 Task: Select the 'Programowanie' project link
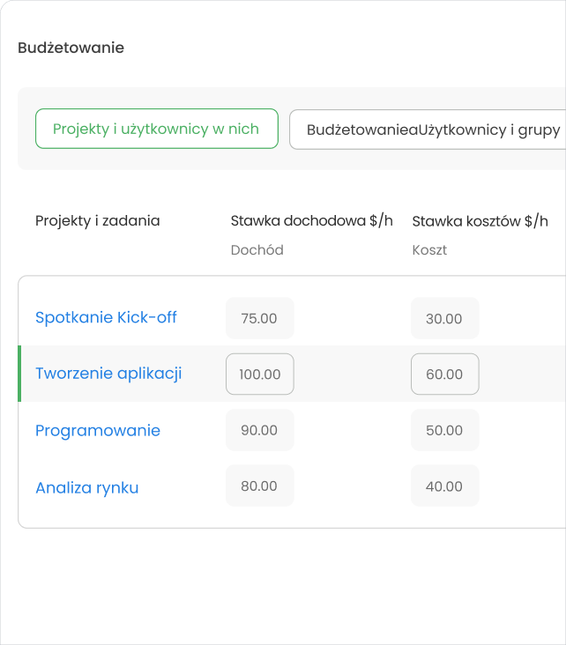pyautogui.click(x=98, y=431)
